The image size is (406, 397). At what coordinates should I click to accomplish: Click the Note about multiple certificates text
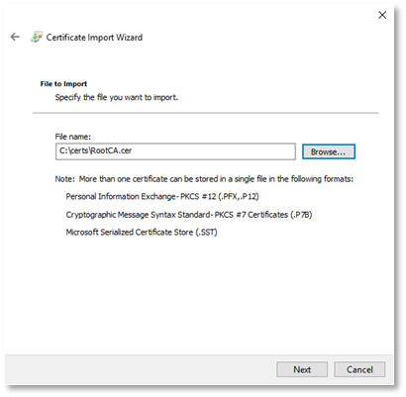pos(204,179)
